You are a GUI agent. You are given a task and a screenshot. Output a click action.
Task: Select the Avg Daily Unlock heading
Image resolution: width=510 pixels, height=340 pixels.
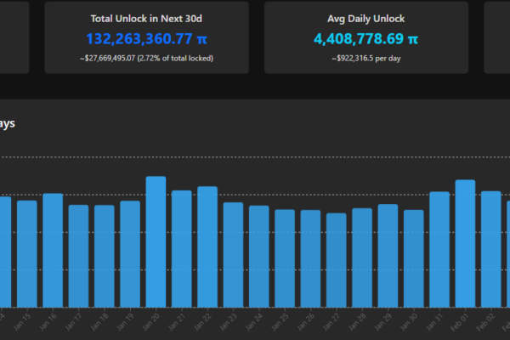coord(365,18)
